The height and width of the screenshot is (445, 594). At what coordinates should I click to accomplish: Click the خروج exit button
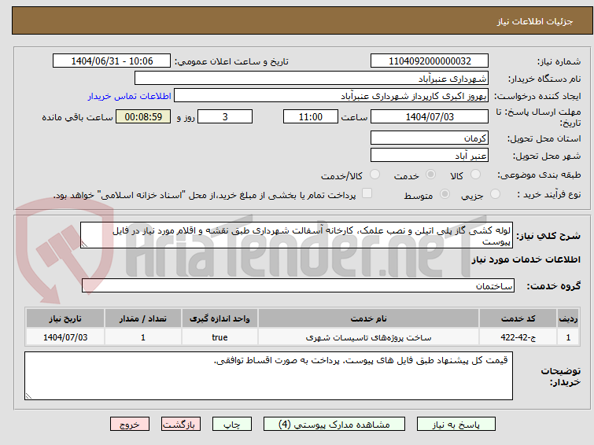(130, 425)
